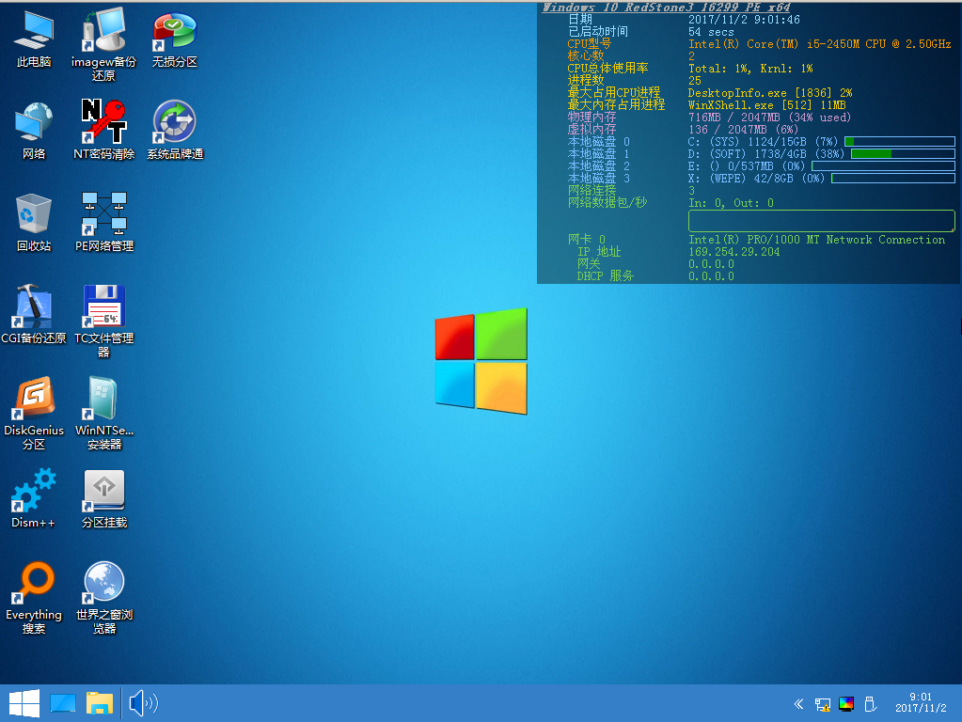Viewport: 962px width, 722px height.
Task: Open 无损分区 partition tool icon
Action: 175,39
